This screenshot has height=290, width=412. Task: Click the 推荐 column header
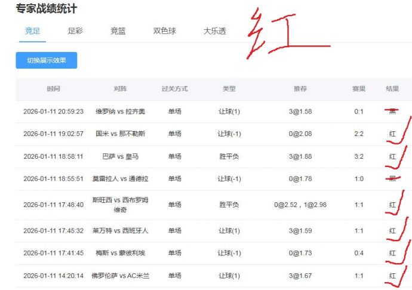tap(300, 89)
